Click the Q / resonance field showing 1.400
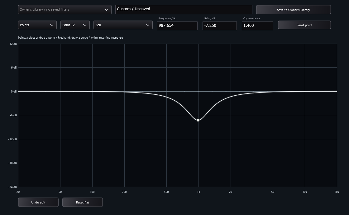 click(x=257, y=26)
